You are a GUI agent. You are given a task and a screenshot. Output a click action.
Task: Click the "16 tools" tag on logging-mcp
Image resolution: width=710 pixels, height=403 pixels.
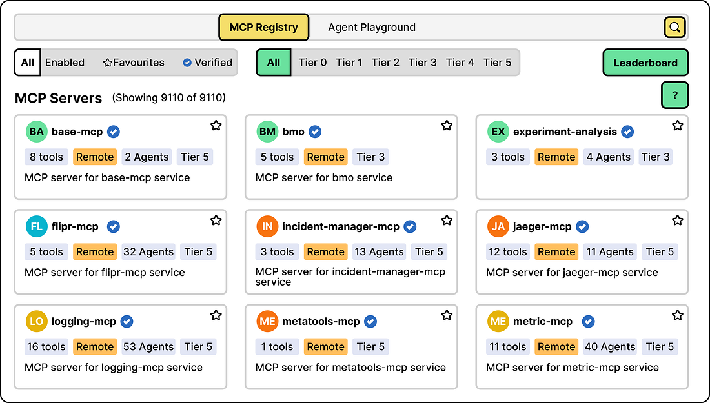tap(46, 347)
